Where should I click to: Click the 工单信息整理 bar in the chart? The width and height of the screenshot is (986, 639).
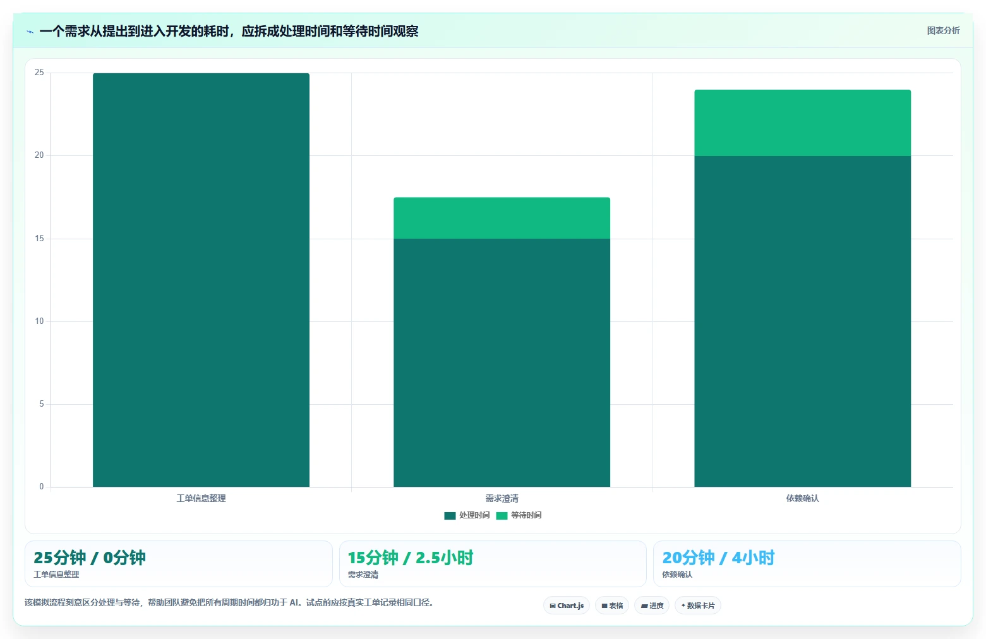tap(201, 280)
